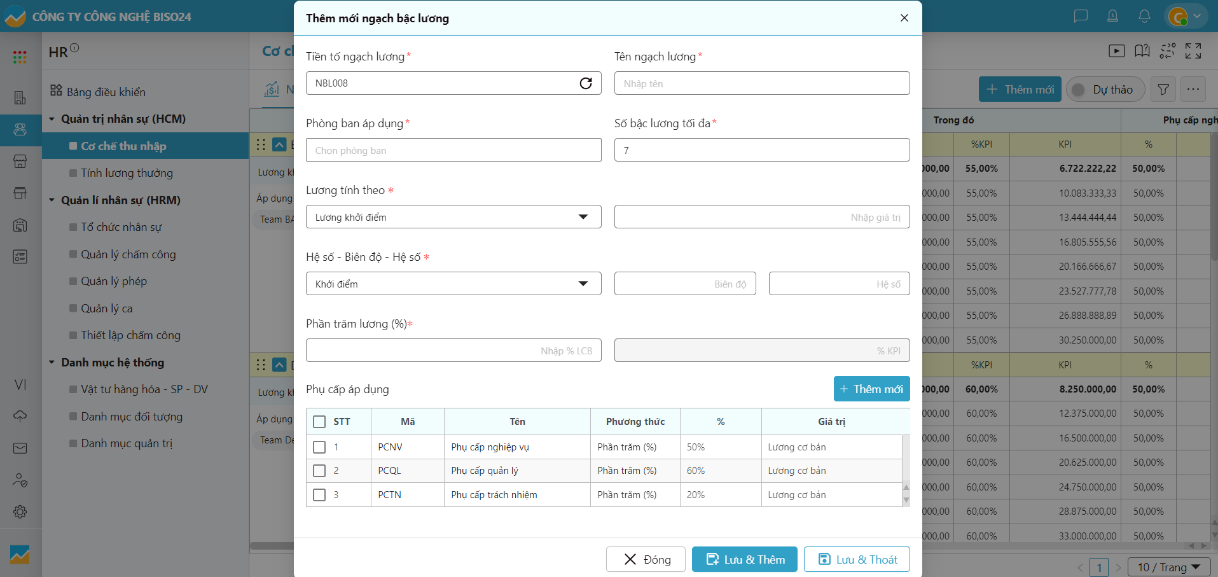Check the PCNV allowance row checkbox

[x=319, y=447]
